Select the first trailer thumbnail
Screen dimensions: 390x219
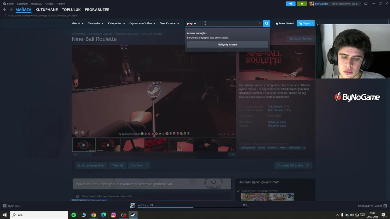[x=83, y=145]
